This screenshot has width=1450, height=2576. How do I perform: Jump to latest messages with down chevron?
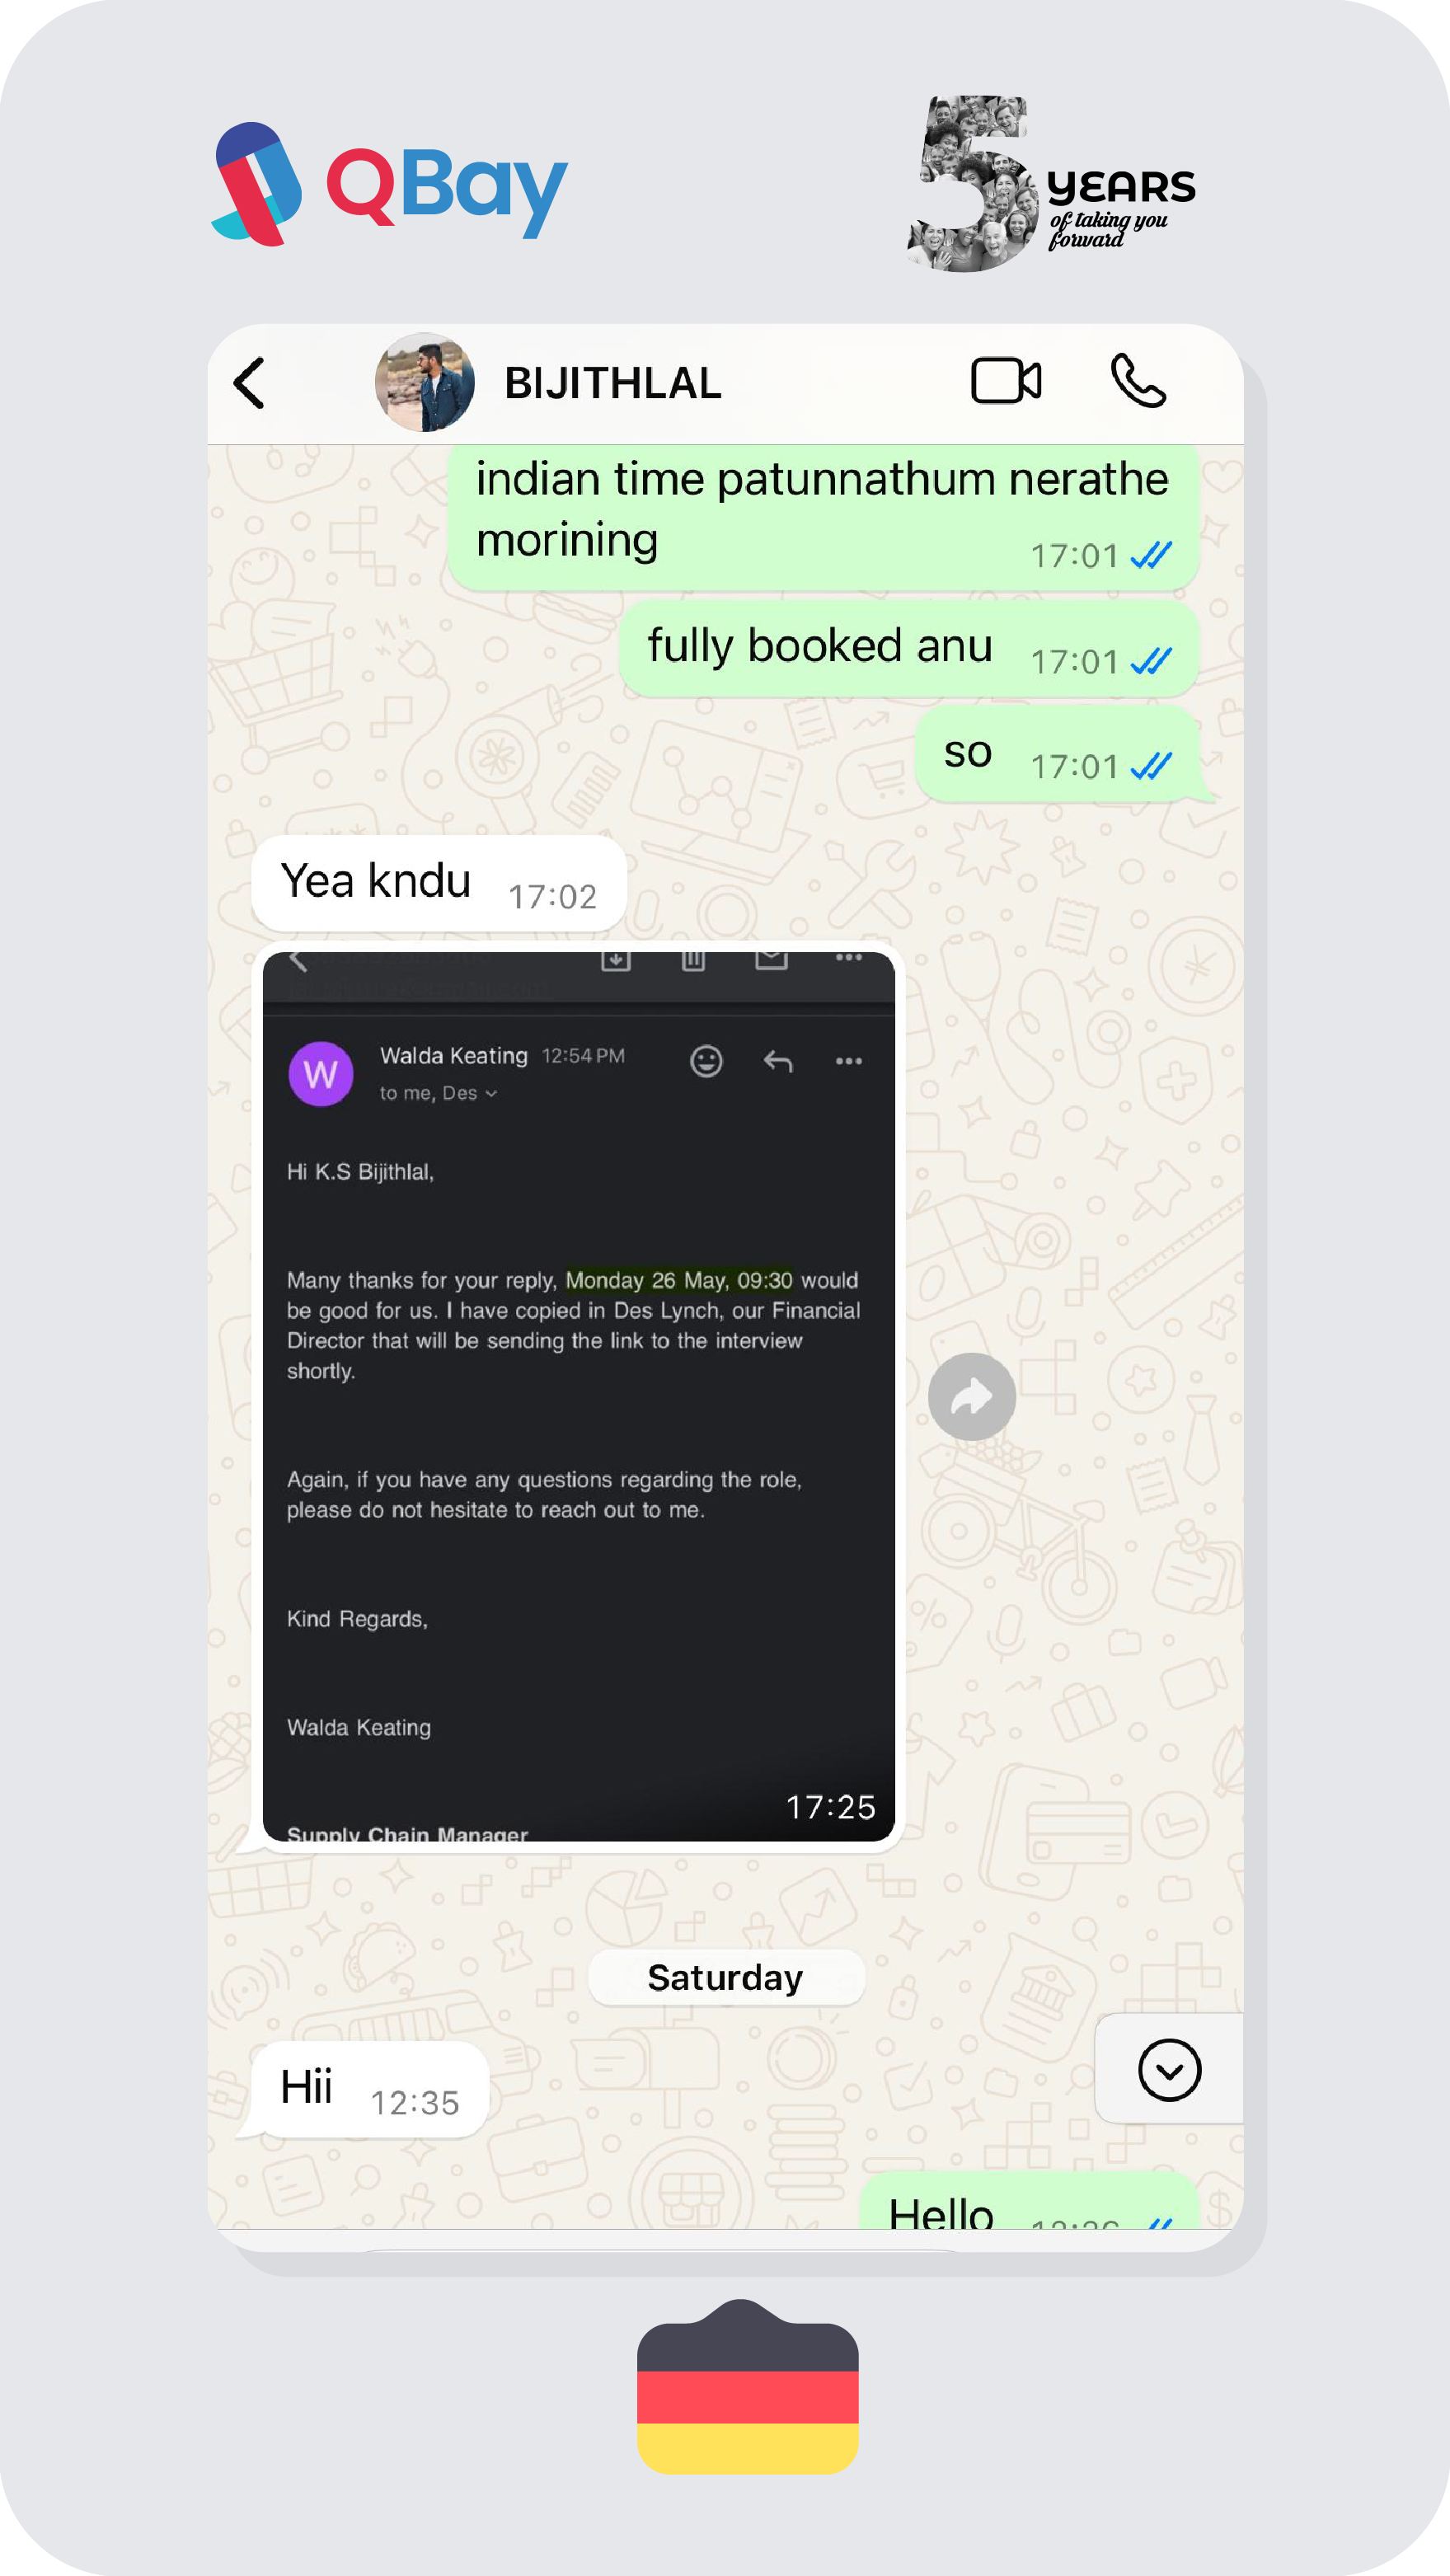[x=1169, y=2069]
